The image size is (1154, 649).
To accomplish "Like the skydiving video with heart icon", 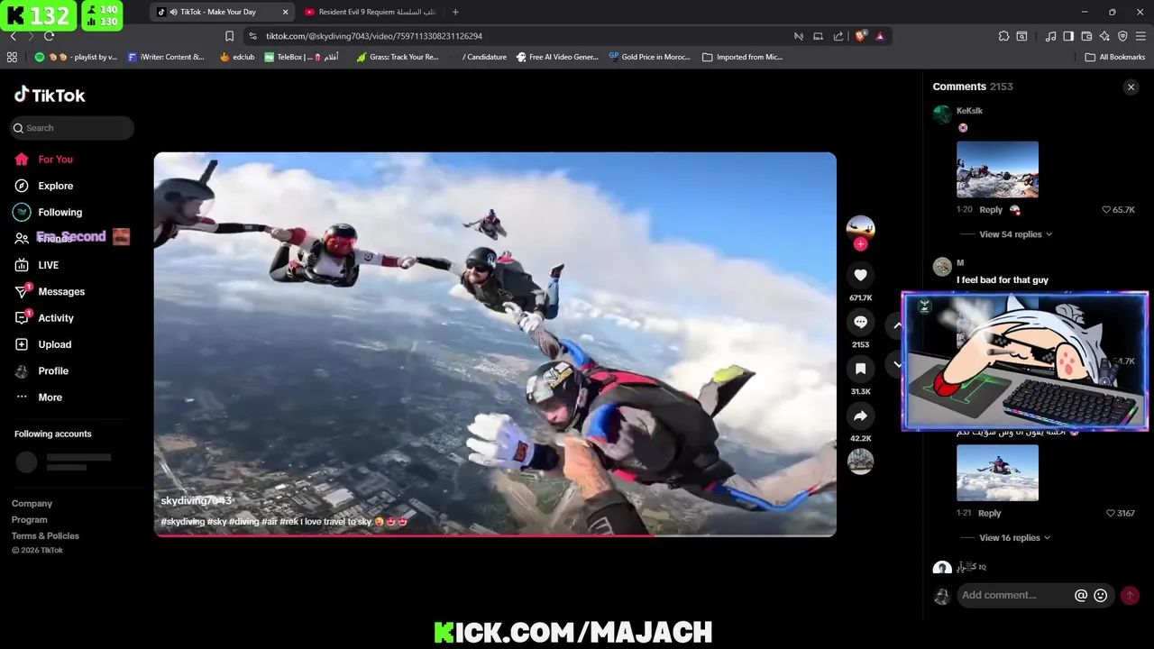I will pos(860,275).
